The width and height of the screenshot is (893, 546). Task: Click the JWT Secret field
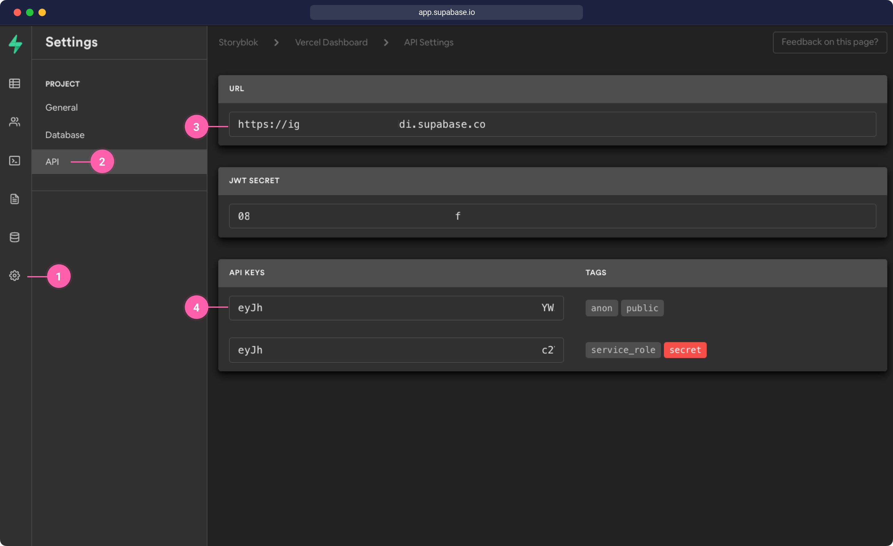click(x=552, y=216)
